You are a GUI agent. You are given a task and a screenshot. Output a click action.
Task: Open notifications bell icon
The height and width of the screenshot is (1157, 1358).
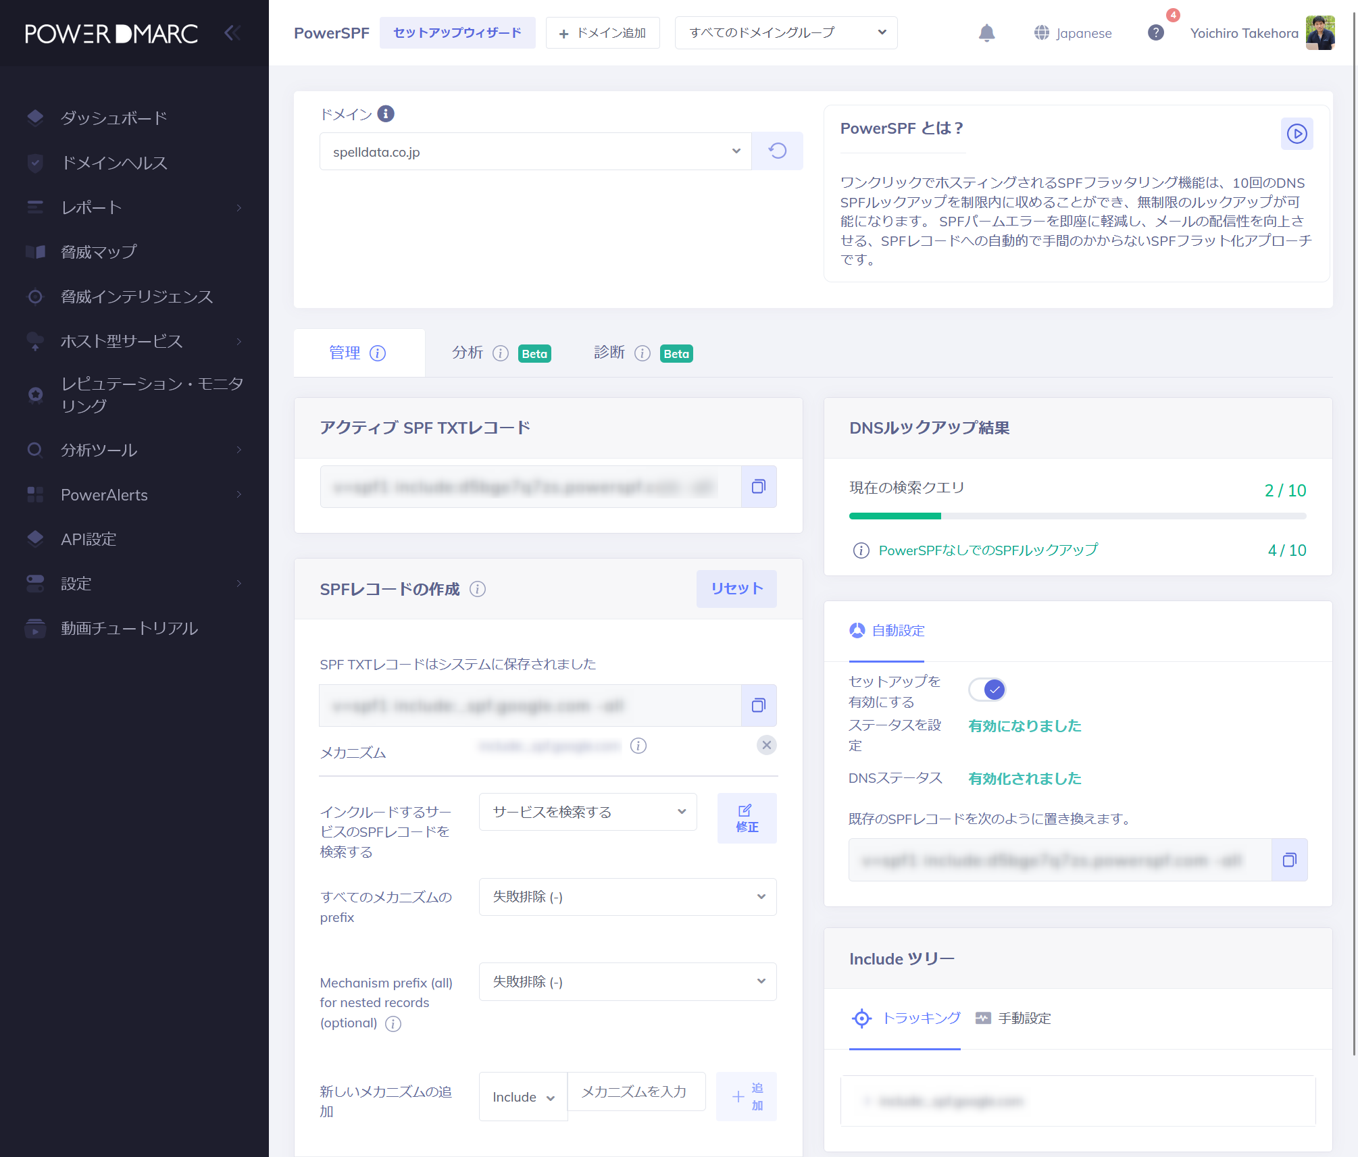click(986, 32)
